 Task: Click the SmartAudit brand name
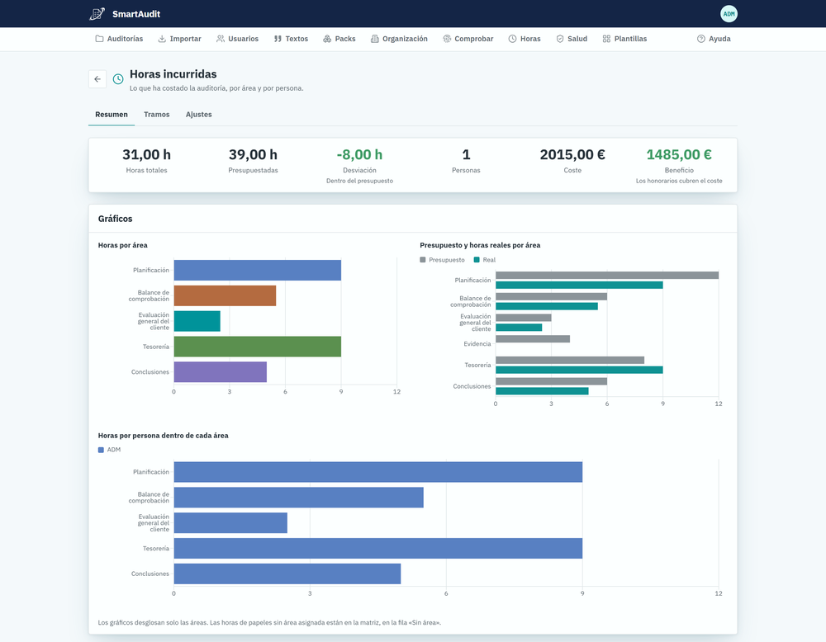pos(136,14)
